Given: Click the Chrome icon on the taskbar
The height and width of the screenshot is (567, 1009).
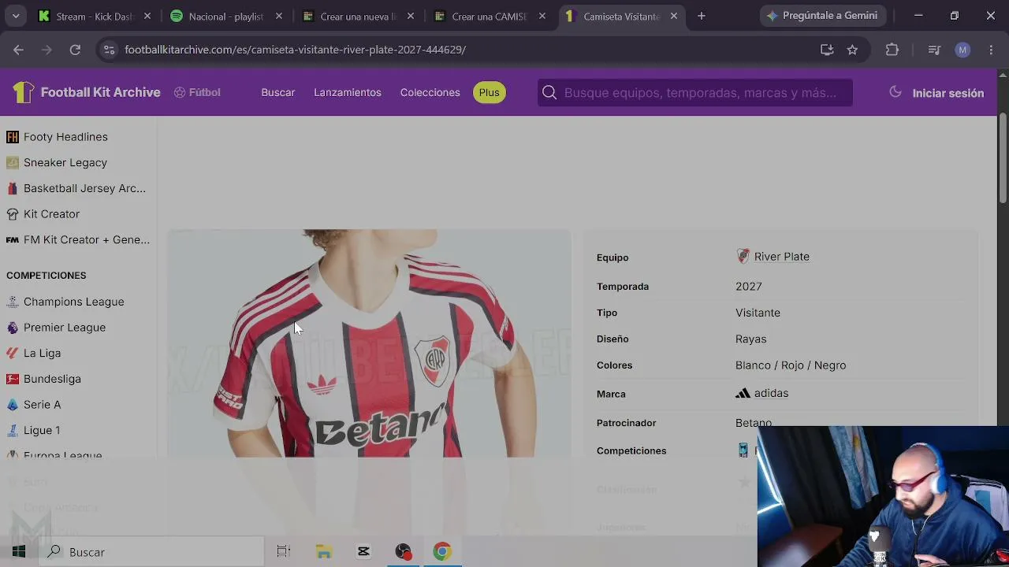Looking at the screenshot, I should pos(442,552).
